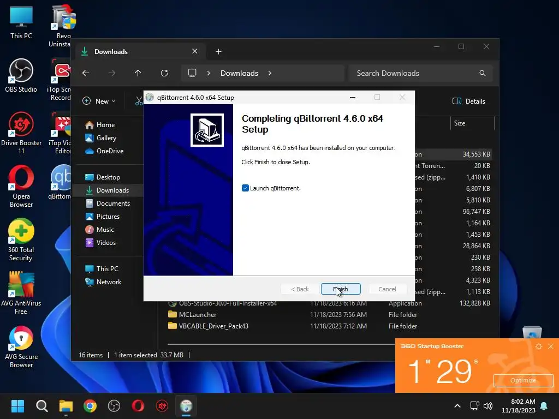Viewport: 559px width, 419px height.
Task: Expand the chevron after Downloads breadcrumb
Action: [270, 73]
